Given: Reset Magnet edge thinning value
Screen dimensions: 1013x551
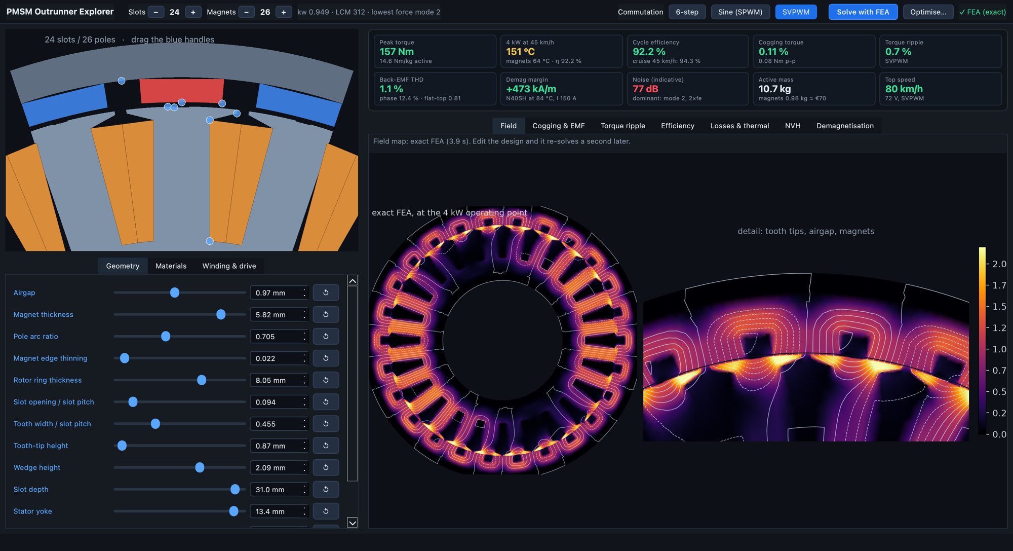Looking at the screenshot, I should 326,358.
